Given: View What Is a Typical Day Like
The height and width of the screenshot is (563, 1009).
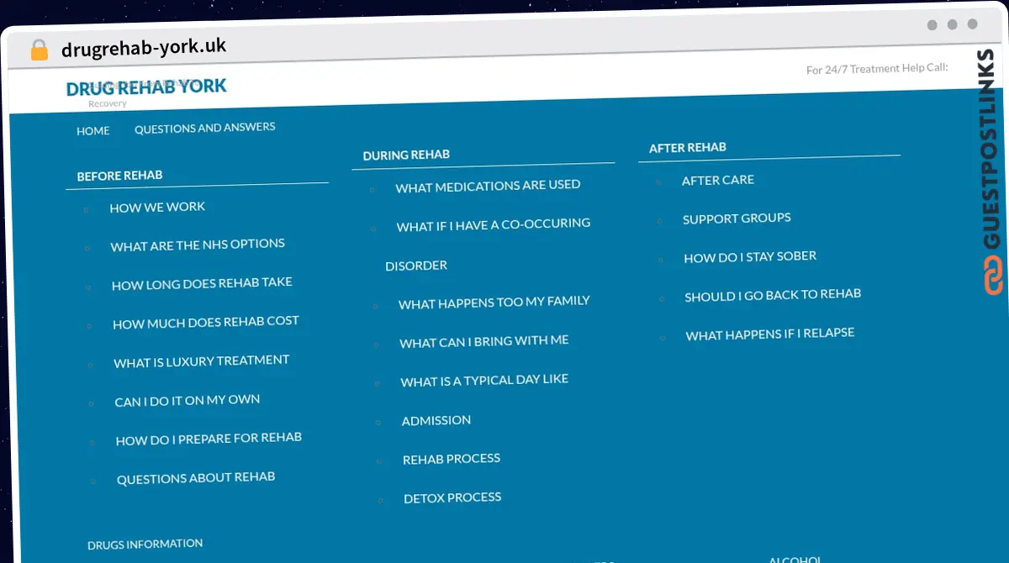Looking at the screenshot, I should [484, 381].
